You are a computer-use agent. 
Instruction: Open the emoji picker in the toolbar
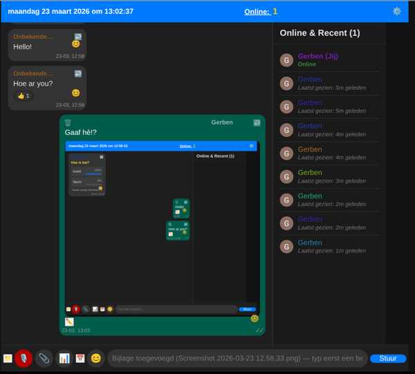click(x=96, y=358)
